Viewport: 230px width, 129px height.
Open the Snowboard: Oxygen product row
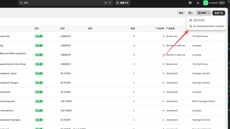9,83
